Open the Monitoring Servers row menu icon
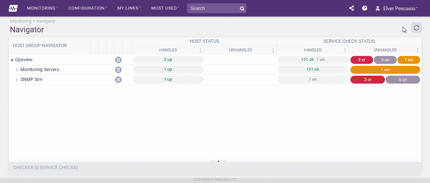Viewport: 430px width, 183px height. [x=118, y=70]
